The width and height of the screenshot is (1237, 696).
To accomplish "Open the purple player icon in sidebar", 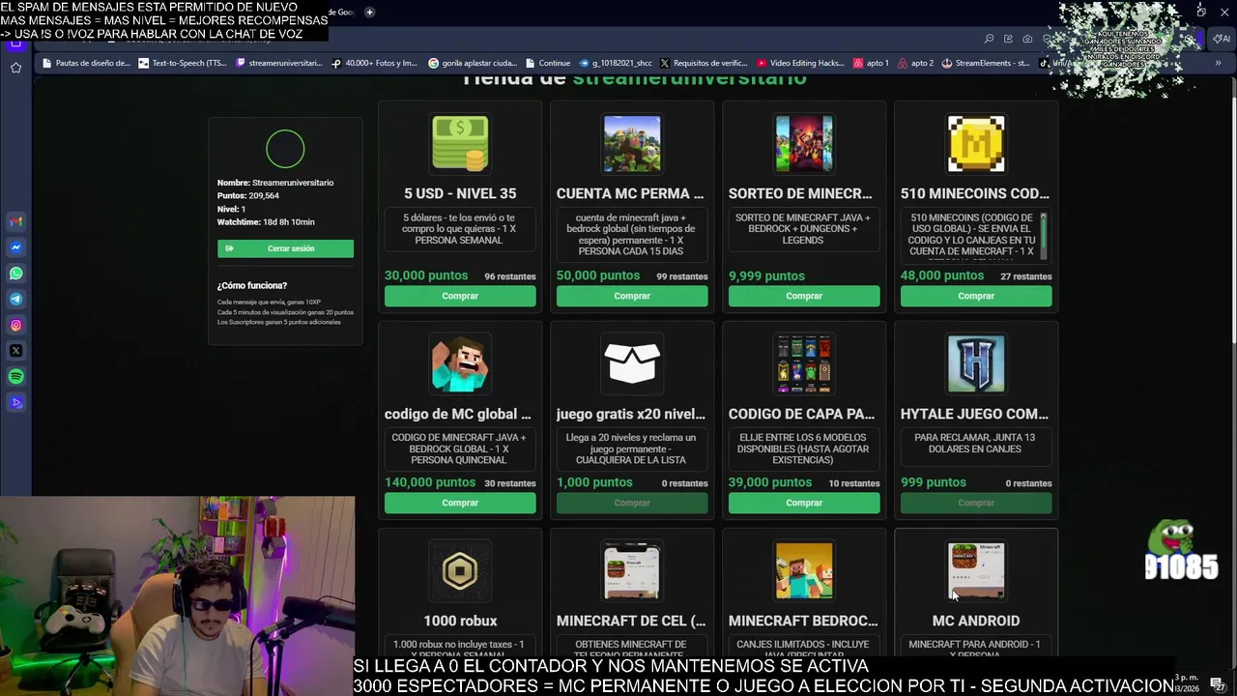I will pyautogui.click(x=15, y=403).
